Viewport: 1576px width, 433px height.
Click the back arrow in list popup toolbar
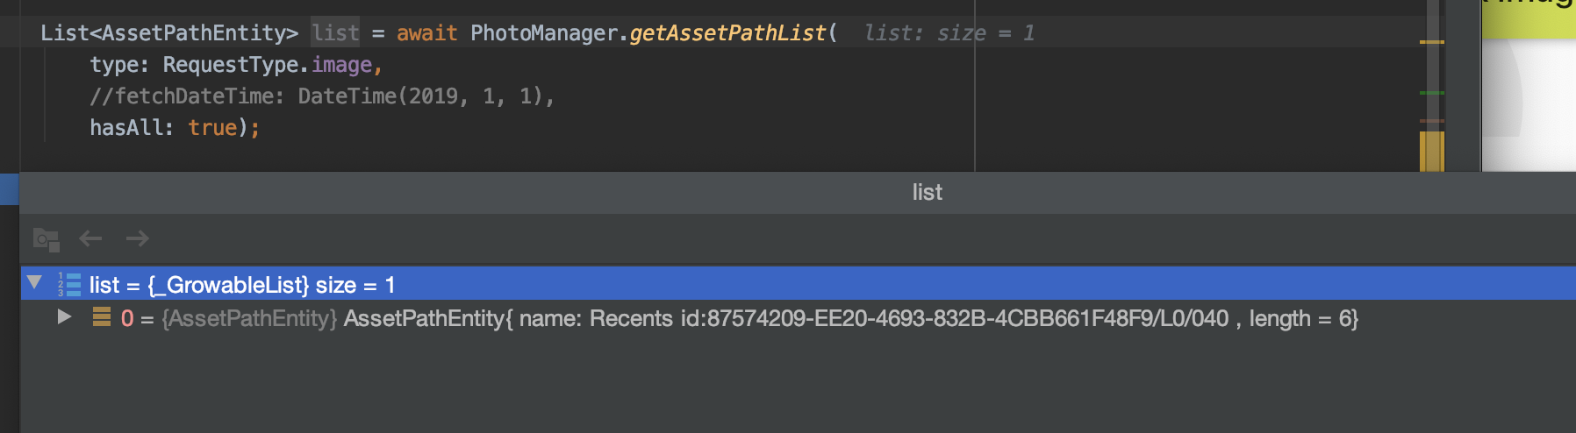point(90,238)
